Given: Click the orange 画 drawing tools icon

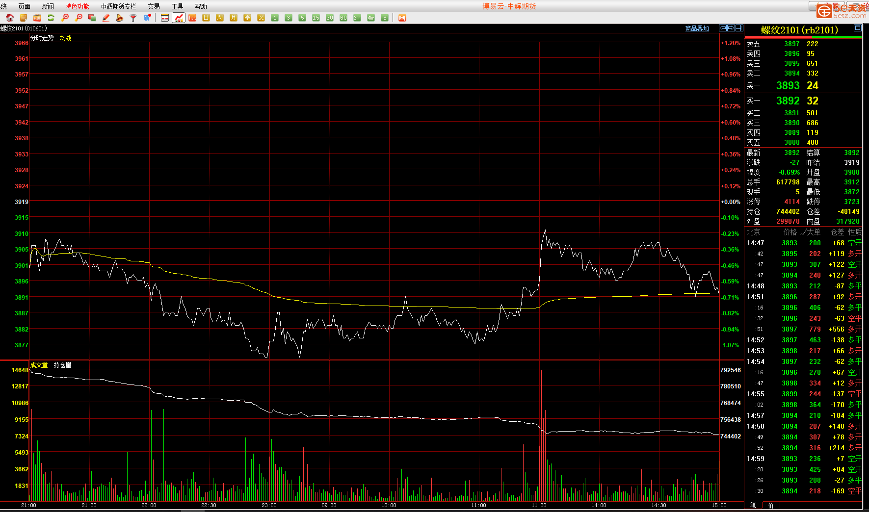Looking at the screenshot, I should point(402,18).
